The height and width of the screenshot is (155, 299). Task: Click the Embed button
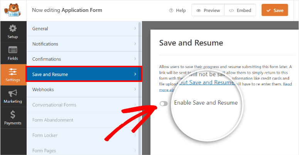[240, 10]
